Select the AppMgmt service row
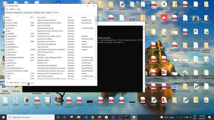Viewport: 214px width, 120px height. (50, 44)
